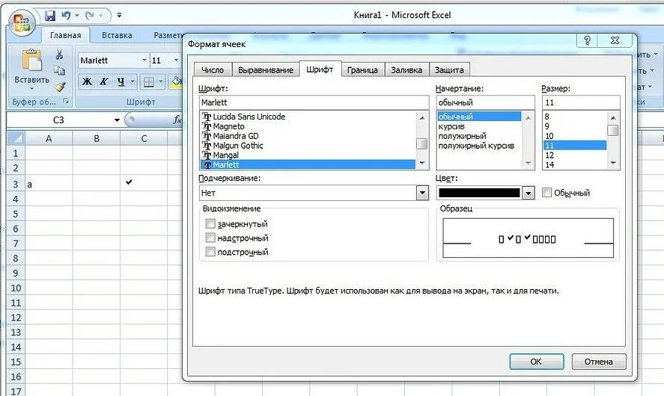Undo the last action
664x396 pixels.
click(x=66, y=16)
